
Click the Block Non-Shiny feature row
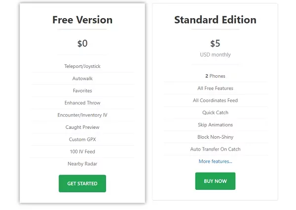click(x=215, y=137)
